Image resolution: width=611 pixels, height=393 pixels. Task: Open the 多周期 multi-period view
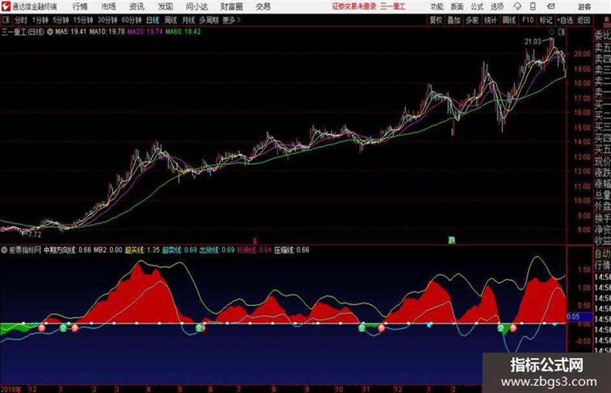209,20
